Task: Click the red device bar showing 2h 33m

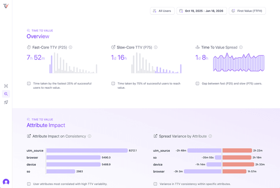Action: point(238,164)
